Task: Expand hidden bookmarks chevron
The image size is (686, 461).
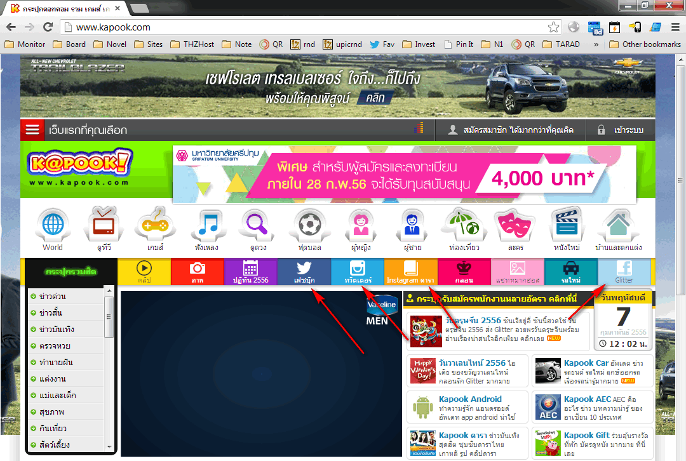Action: point(596,44)
